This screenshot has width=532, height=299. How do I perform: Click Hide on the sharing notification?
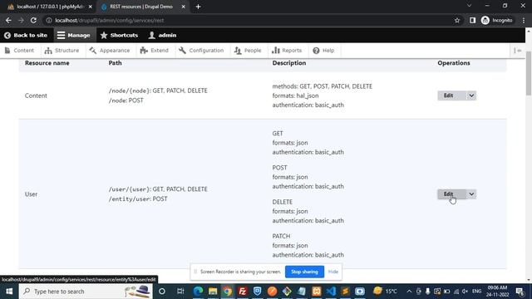pyautogui.click(x=332, y=272)
